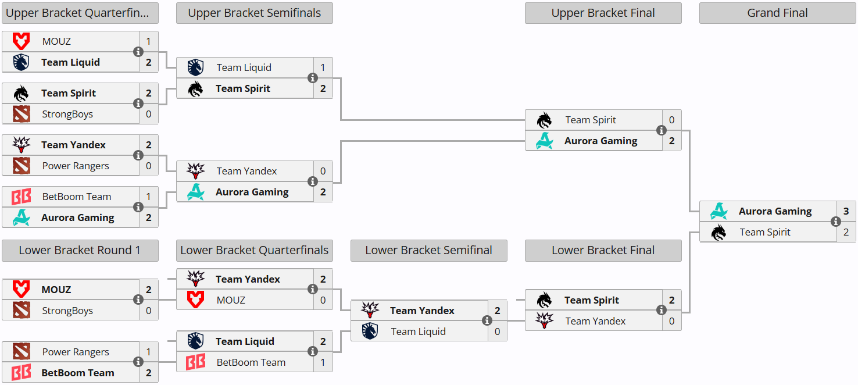
Task: Click Power Rangers logo in Upper Bracket Quarterfinals
Action: pos(21,166)
